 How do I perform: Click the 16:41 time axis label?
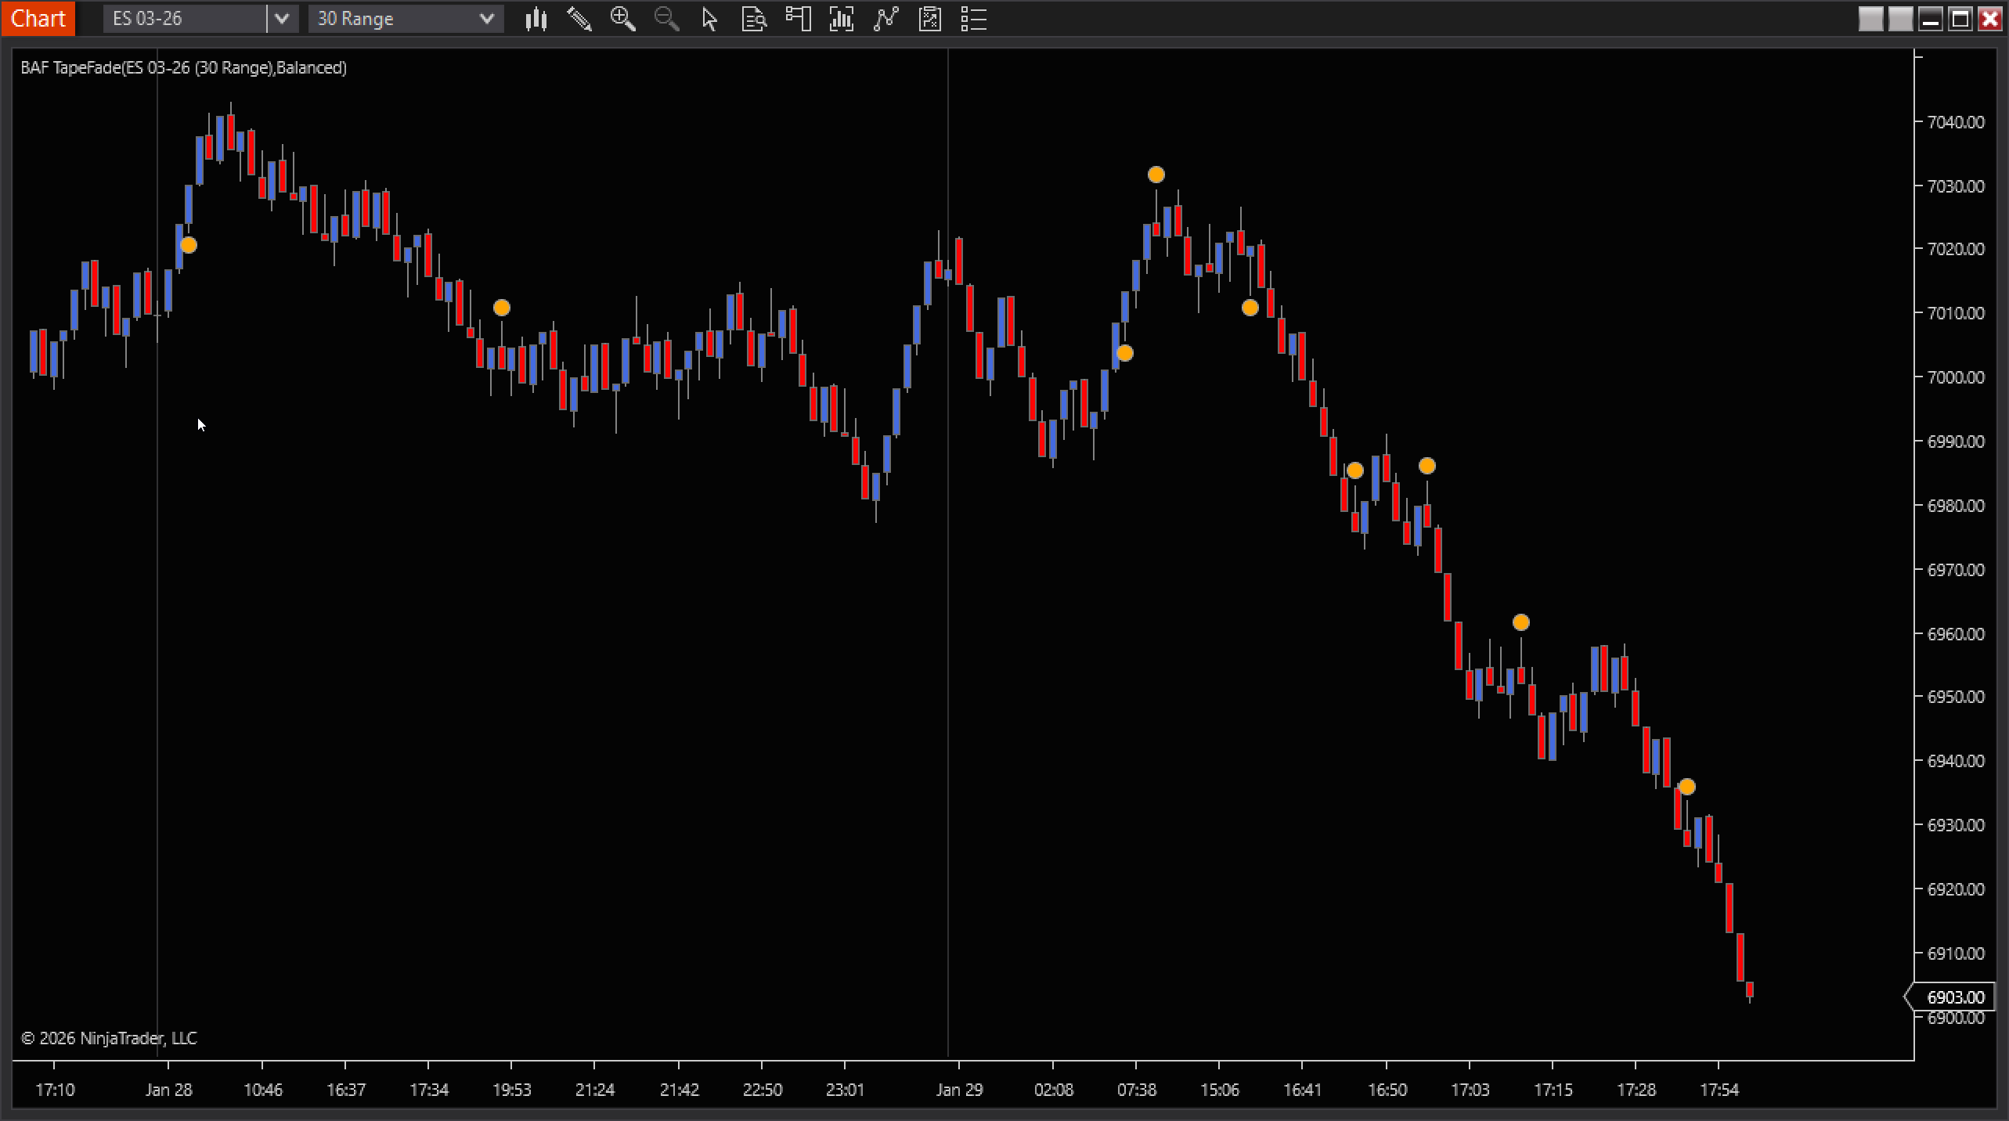[1302, 1090]
